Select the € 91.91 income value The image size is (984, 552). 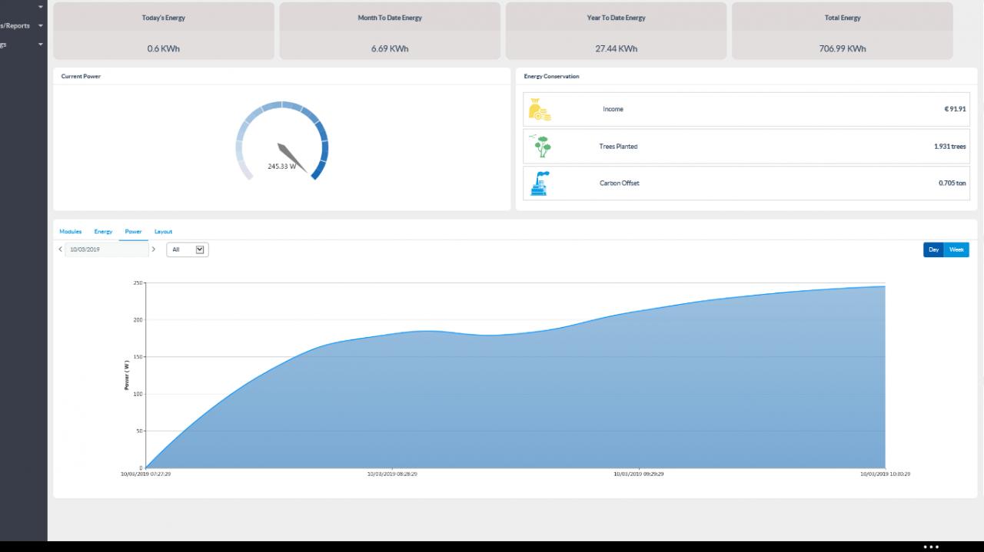955,109
